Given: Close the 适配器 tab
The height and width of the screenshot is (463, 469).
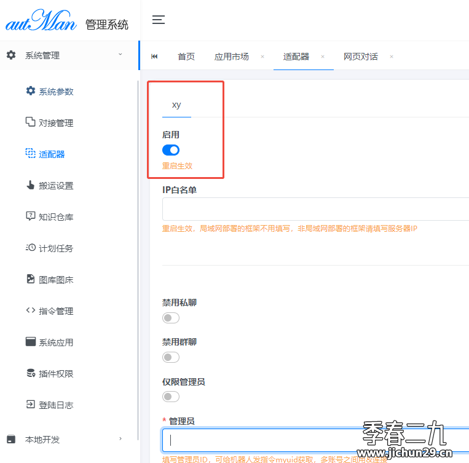Looking at the screenshot, I should pos(323,57).
